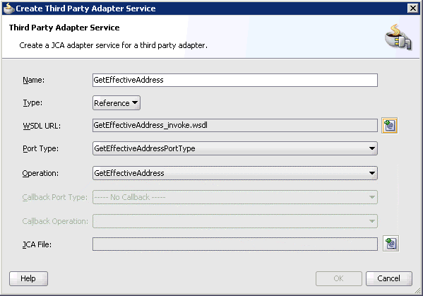Viewport: 423px width, 296px height.
Task: Open the Type dropdown showing Reference
Action: point(117,103)
